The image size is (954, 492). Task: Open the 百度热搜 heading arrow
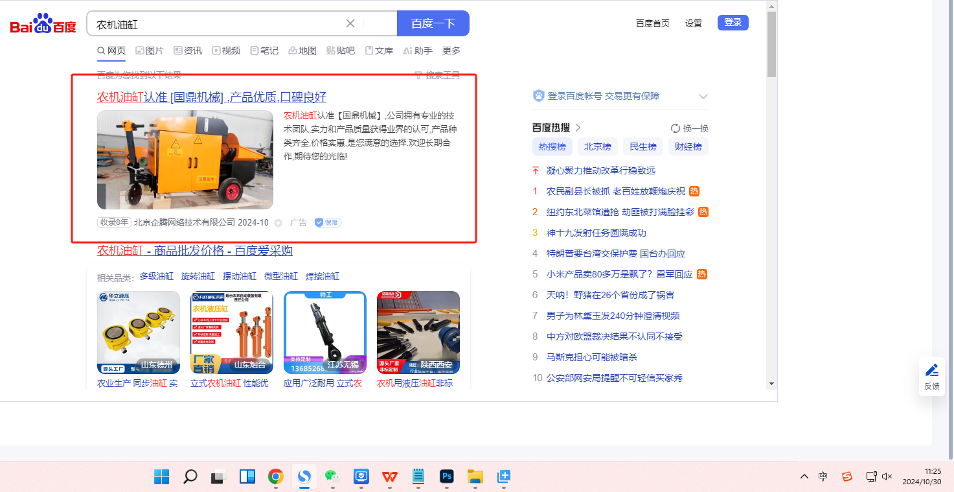578,128
